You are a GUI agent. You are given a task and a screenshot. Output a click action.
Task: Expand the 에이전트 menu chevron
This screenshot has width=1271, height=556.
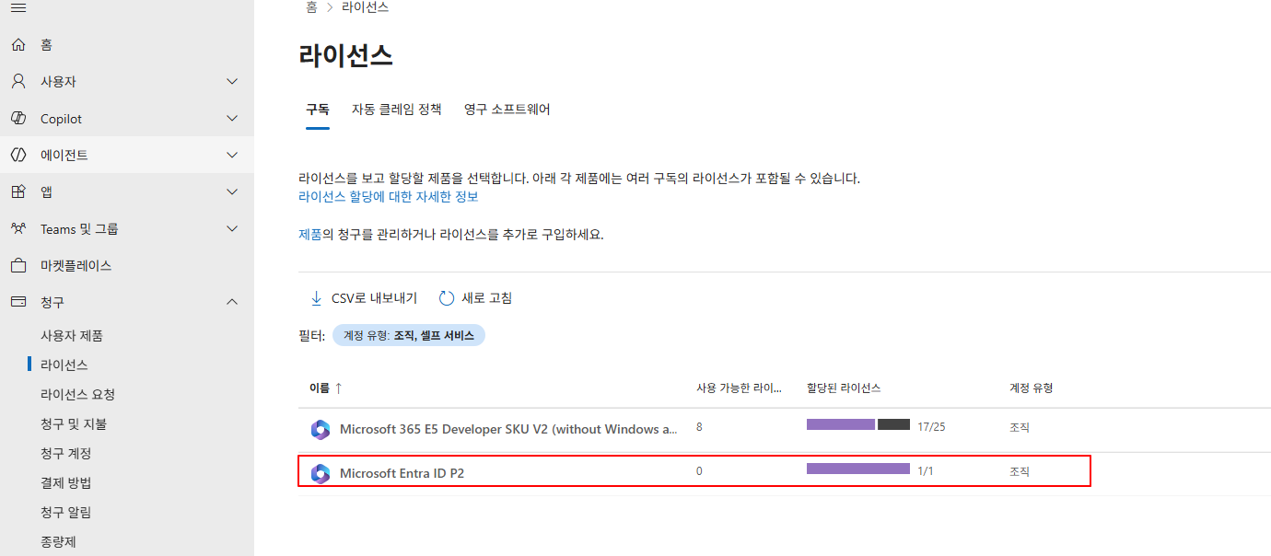tap(232, 156)
